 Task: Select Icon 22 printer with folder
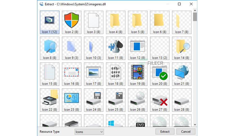click(49, 100)
